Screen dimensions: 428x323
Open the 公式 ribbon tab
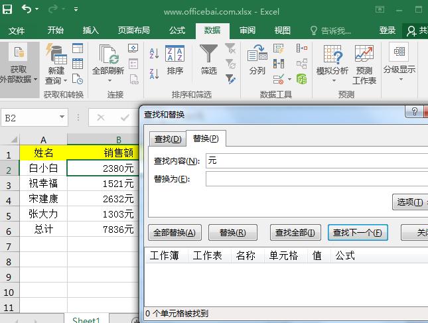177,31
